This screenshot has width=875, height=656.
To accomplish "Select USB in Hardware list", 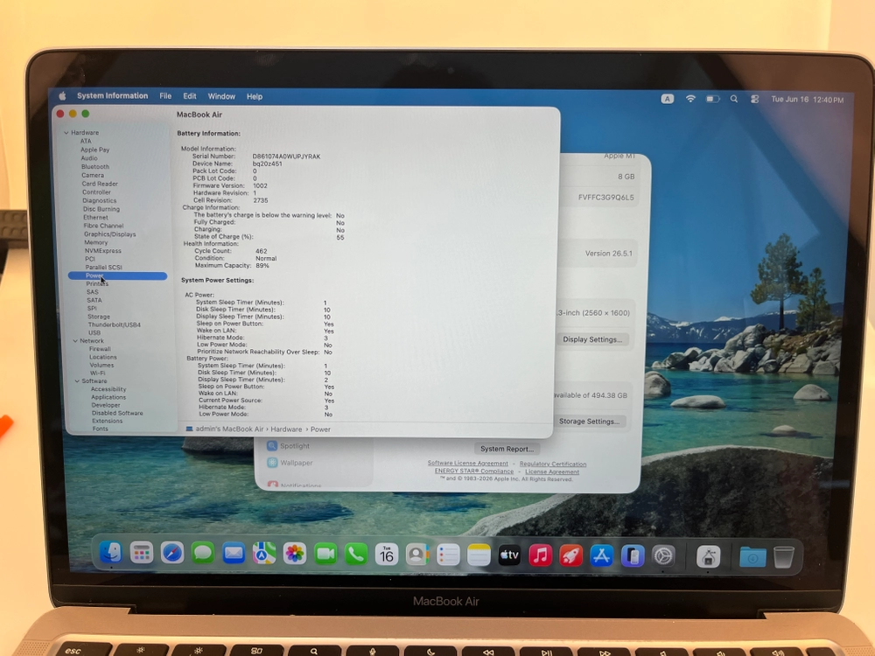I will tap(94, 332).
